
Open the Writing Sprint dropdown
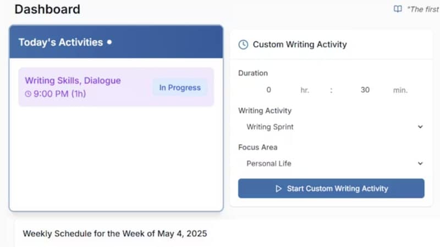[x=330, y=127]
